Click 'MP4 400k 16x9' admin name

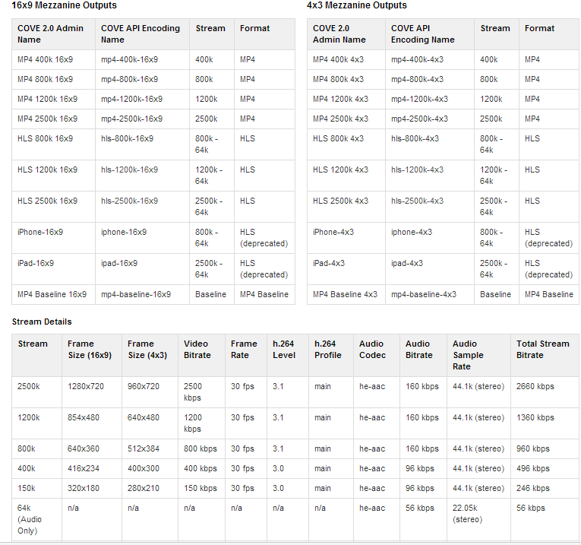tap(46, 59)
